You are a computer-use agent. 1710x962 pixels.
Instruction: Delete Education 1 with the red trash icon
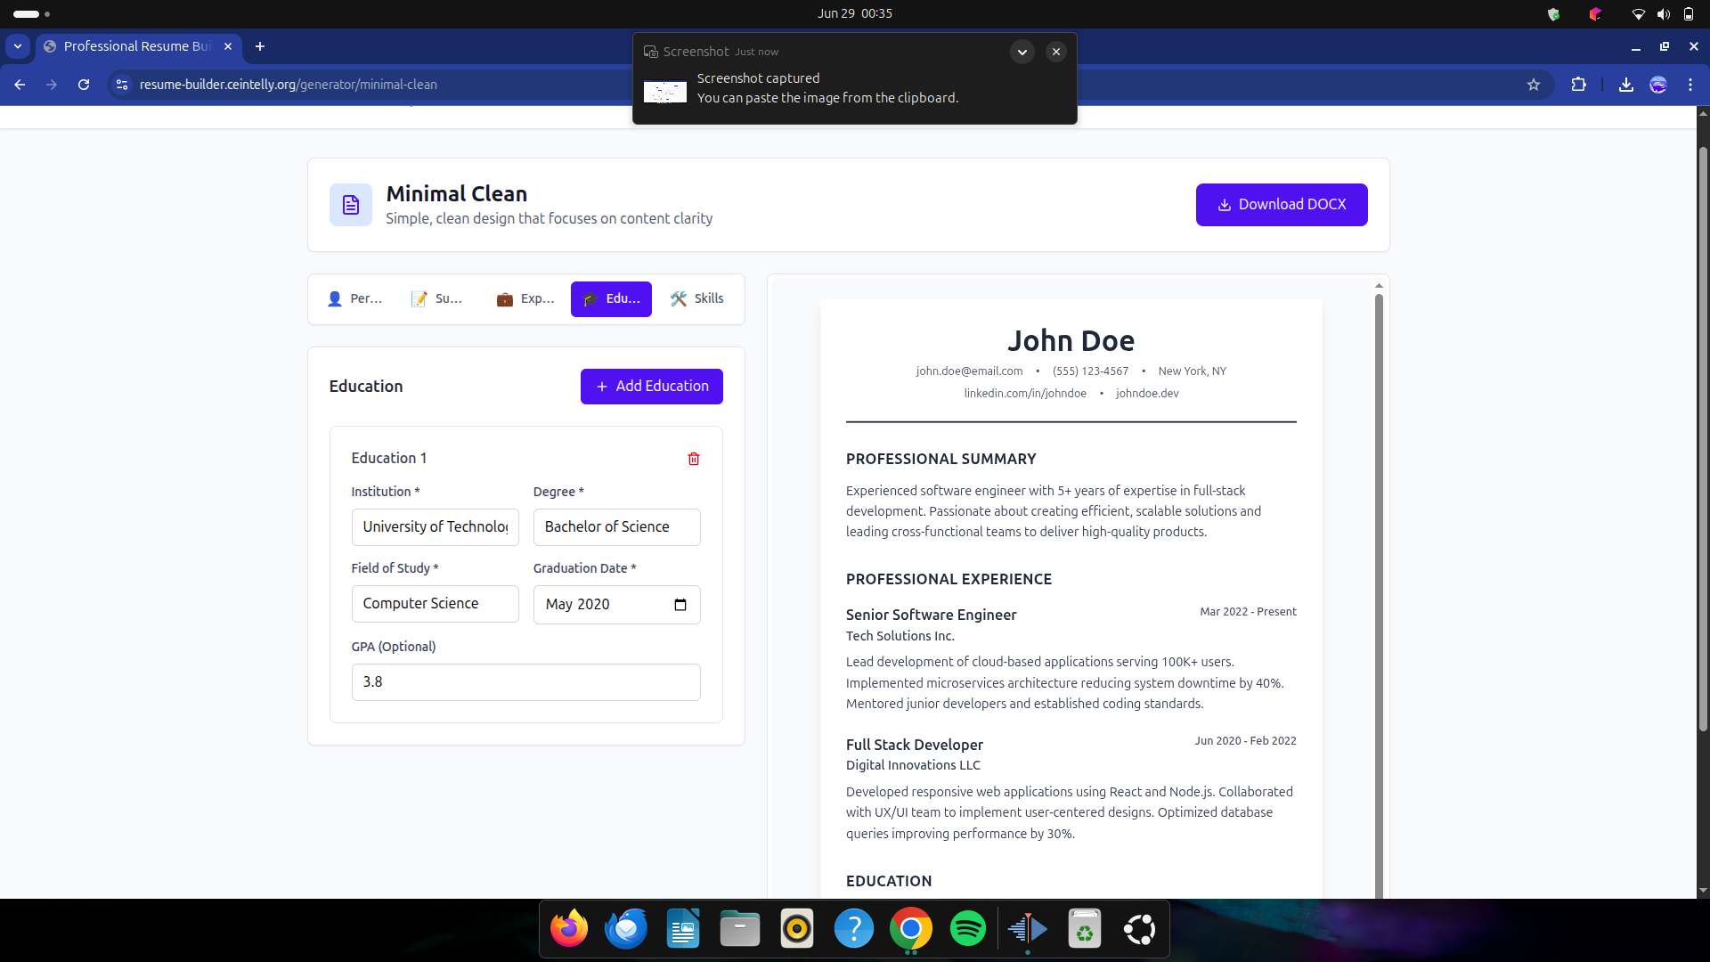694,459
